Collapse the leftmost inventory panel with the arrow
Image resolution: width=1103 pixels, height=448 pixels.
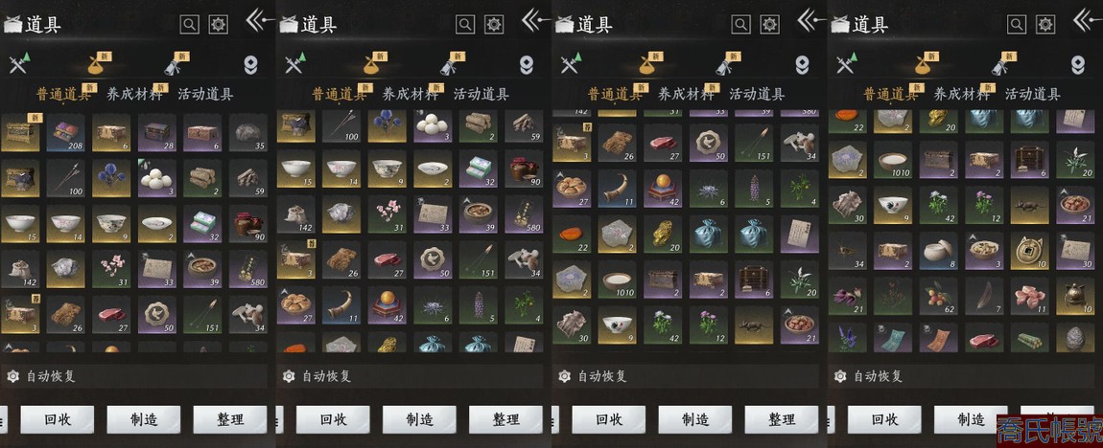pyautogui.click(x=260, y=20)
